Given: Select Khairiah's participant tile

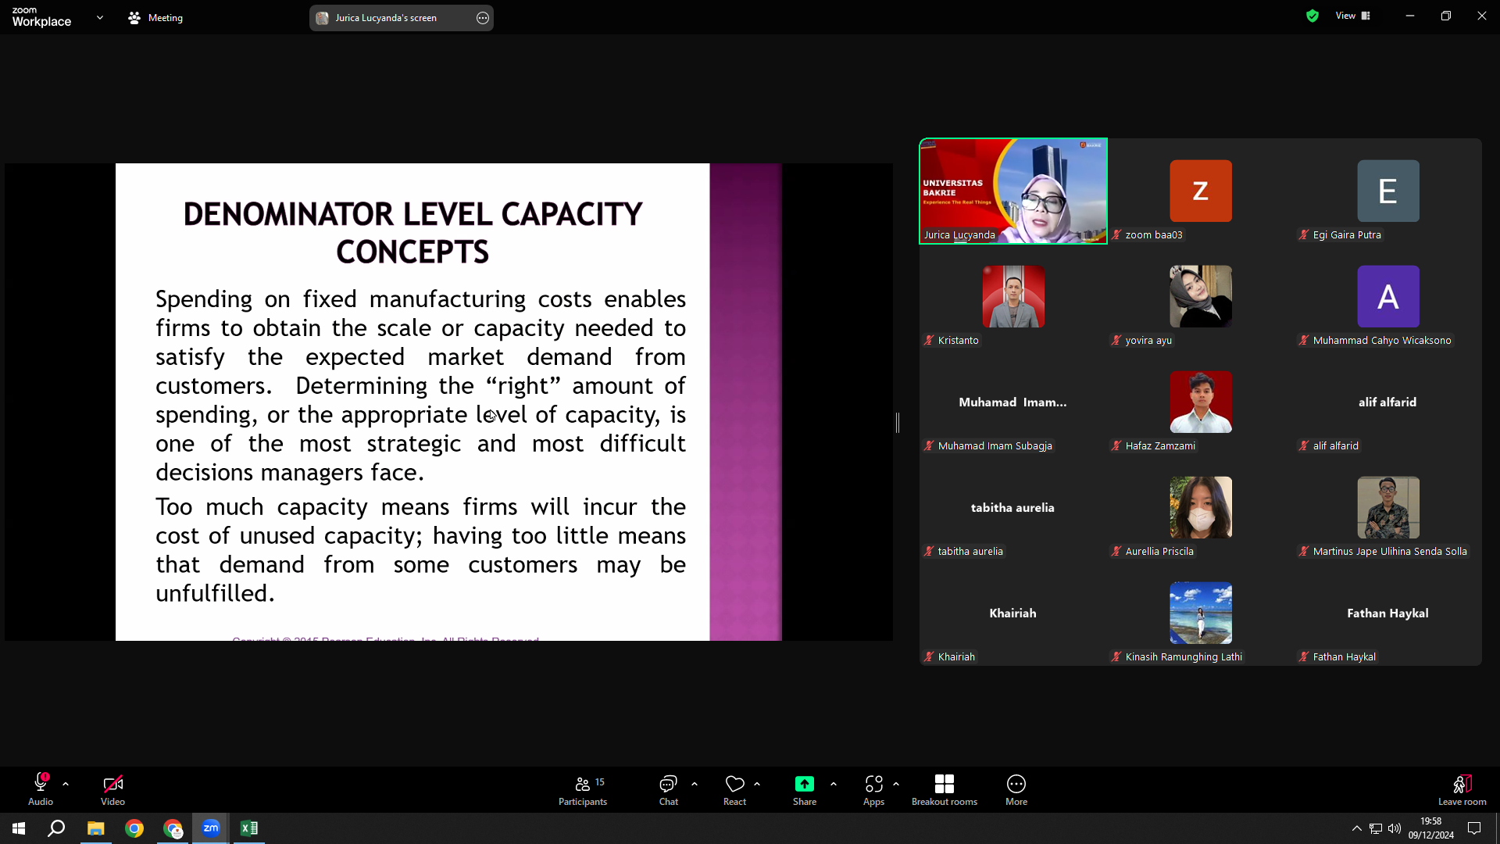Looking at the screenshot, I should click(x=1013, y=613).
